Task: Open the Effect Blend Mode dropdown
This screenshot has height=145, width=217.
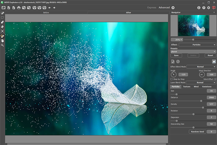Action: click(201, 67)
